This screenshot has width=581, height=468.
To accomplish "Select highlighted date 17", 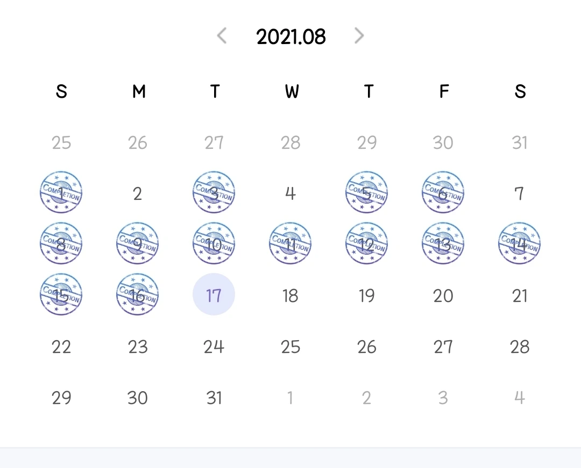I will tap(214, 294).
